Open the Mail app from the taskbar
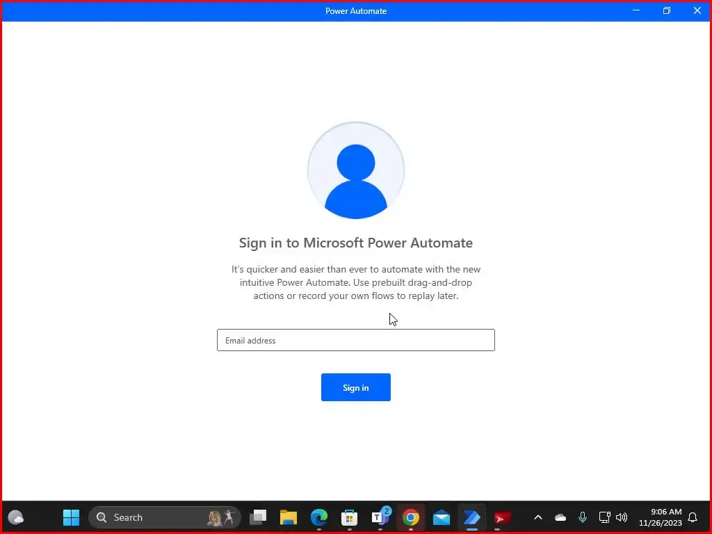Viewport: 712px width, 534px height. click(x=441, y=517)
